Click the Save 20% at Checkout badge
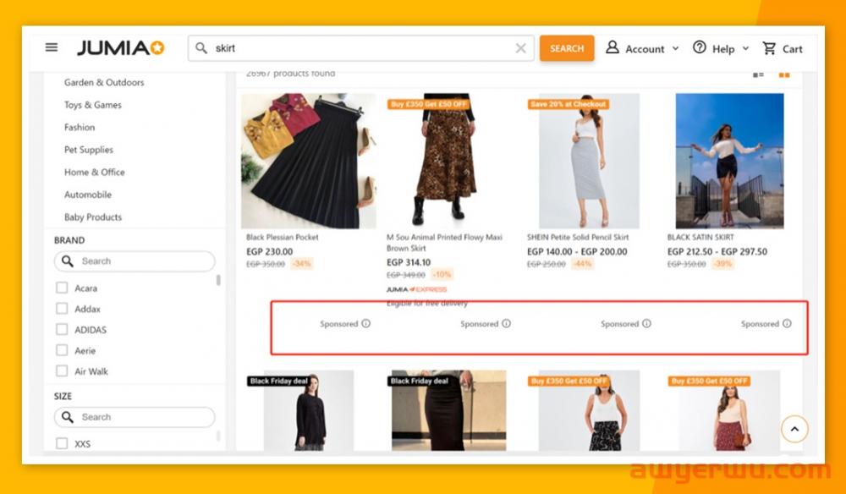 [569, 104]
